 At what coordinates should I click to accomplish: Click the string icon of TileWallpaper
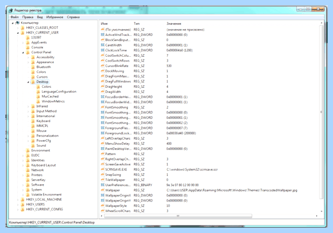click(x=103, y=179)
